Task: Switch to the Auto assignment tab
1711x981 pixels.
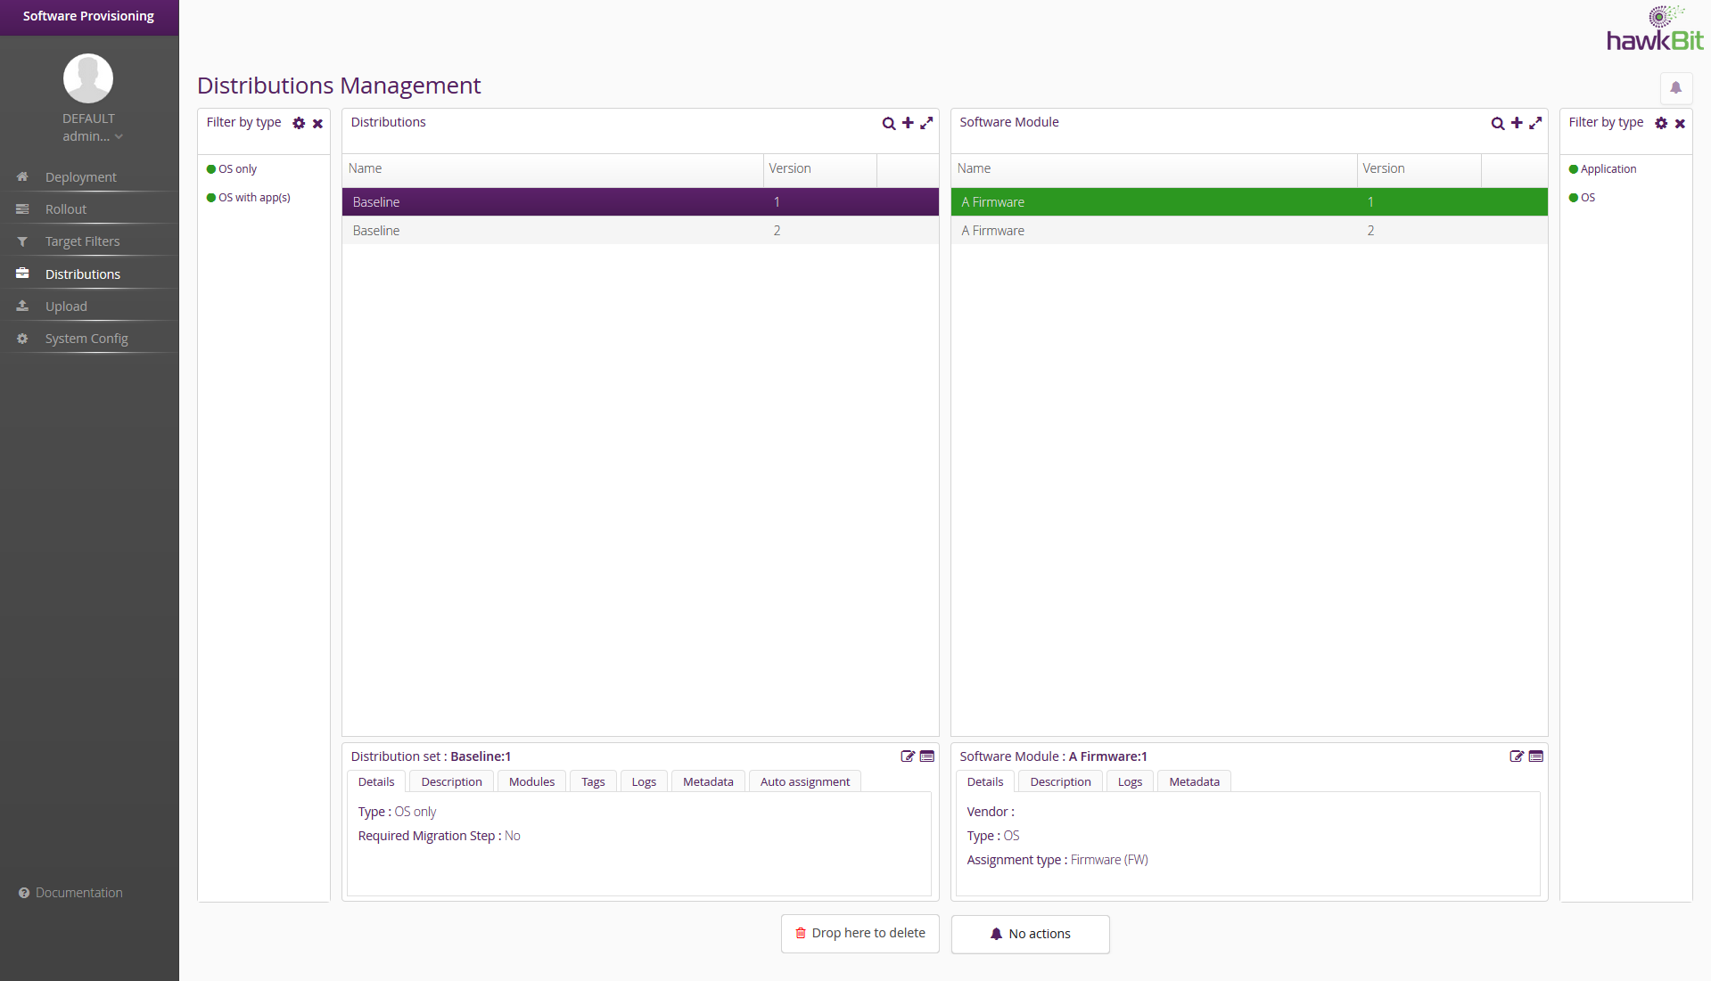Action: 804,781
